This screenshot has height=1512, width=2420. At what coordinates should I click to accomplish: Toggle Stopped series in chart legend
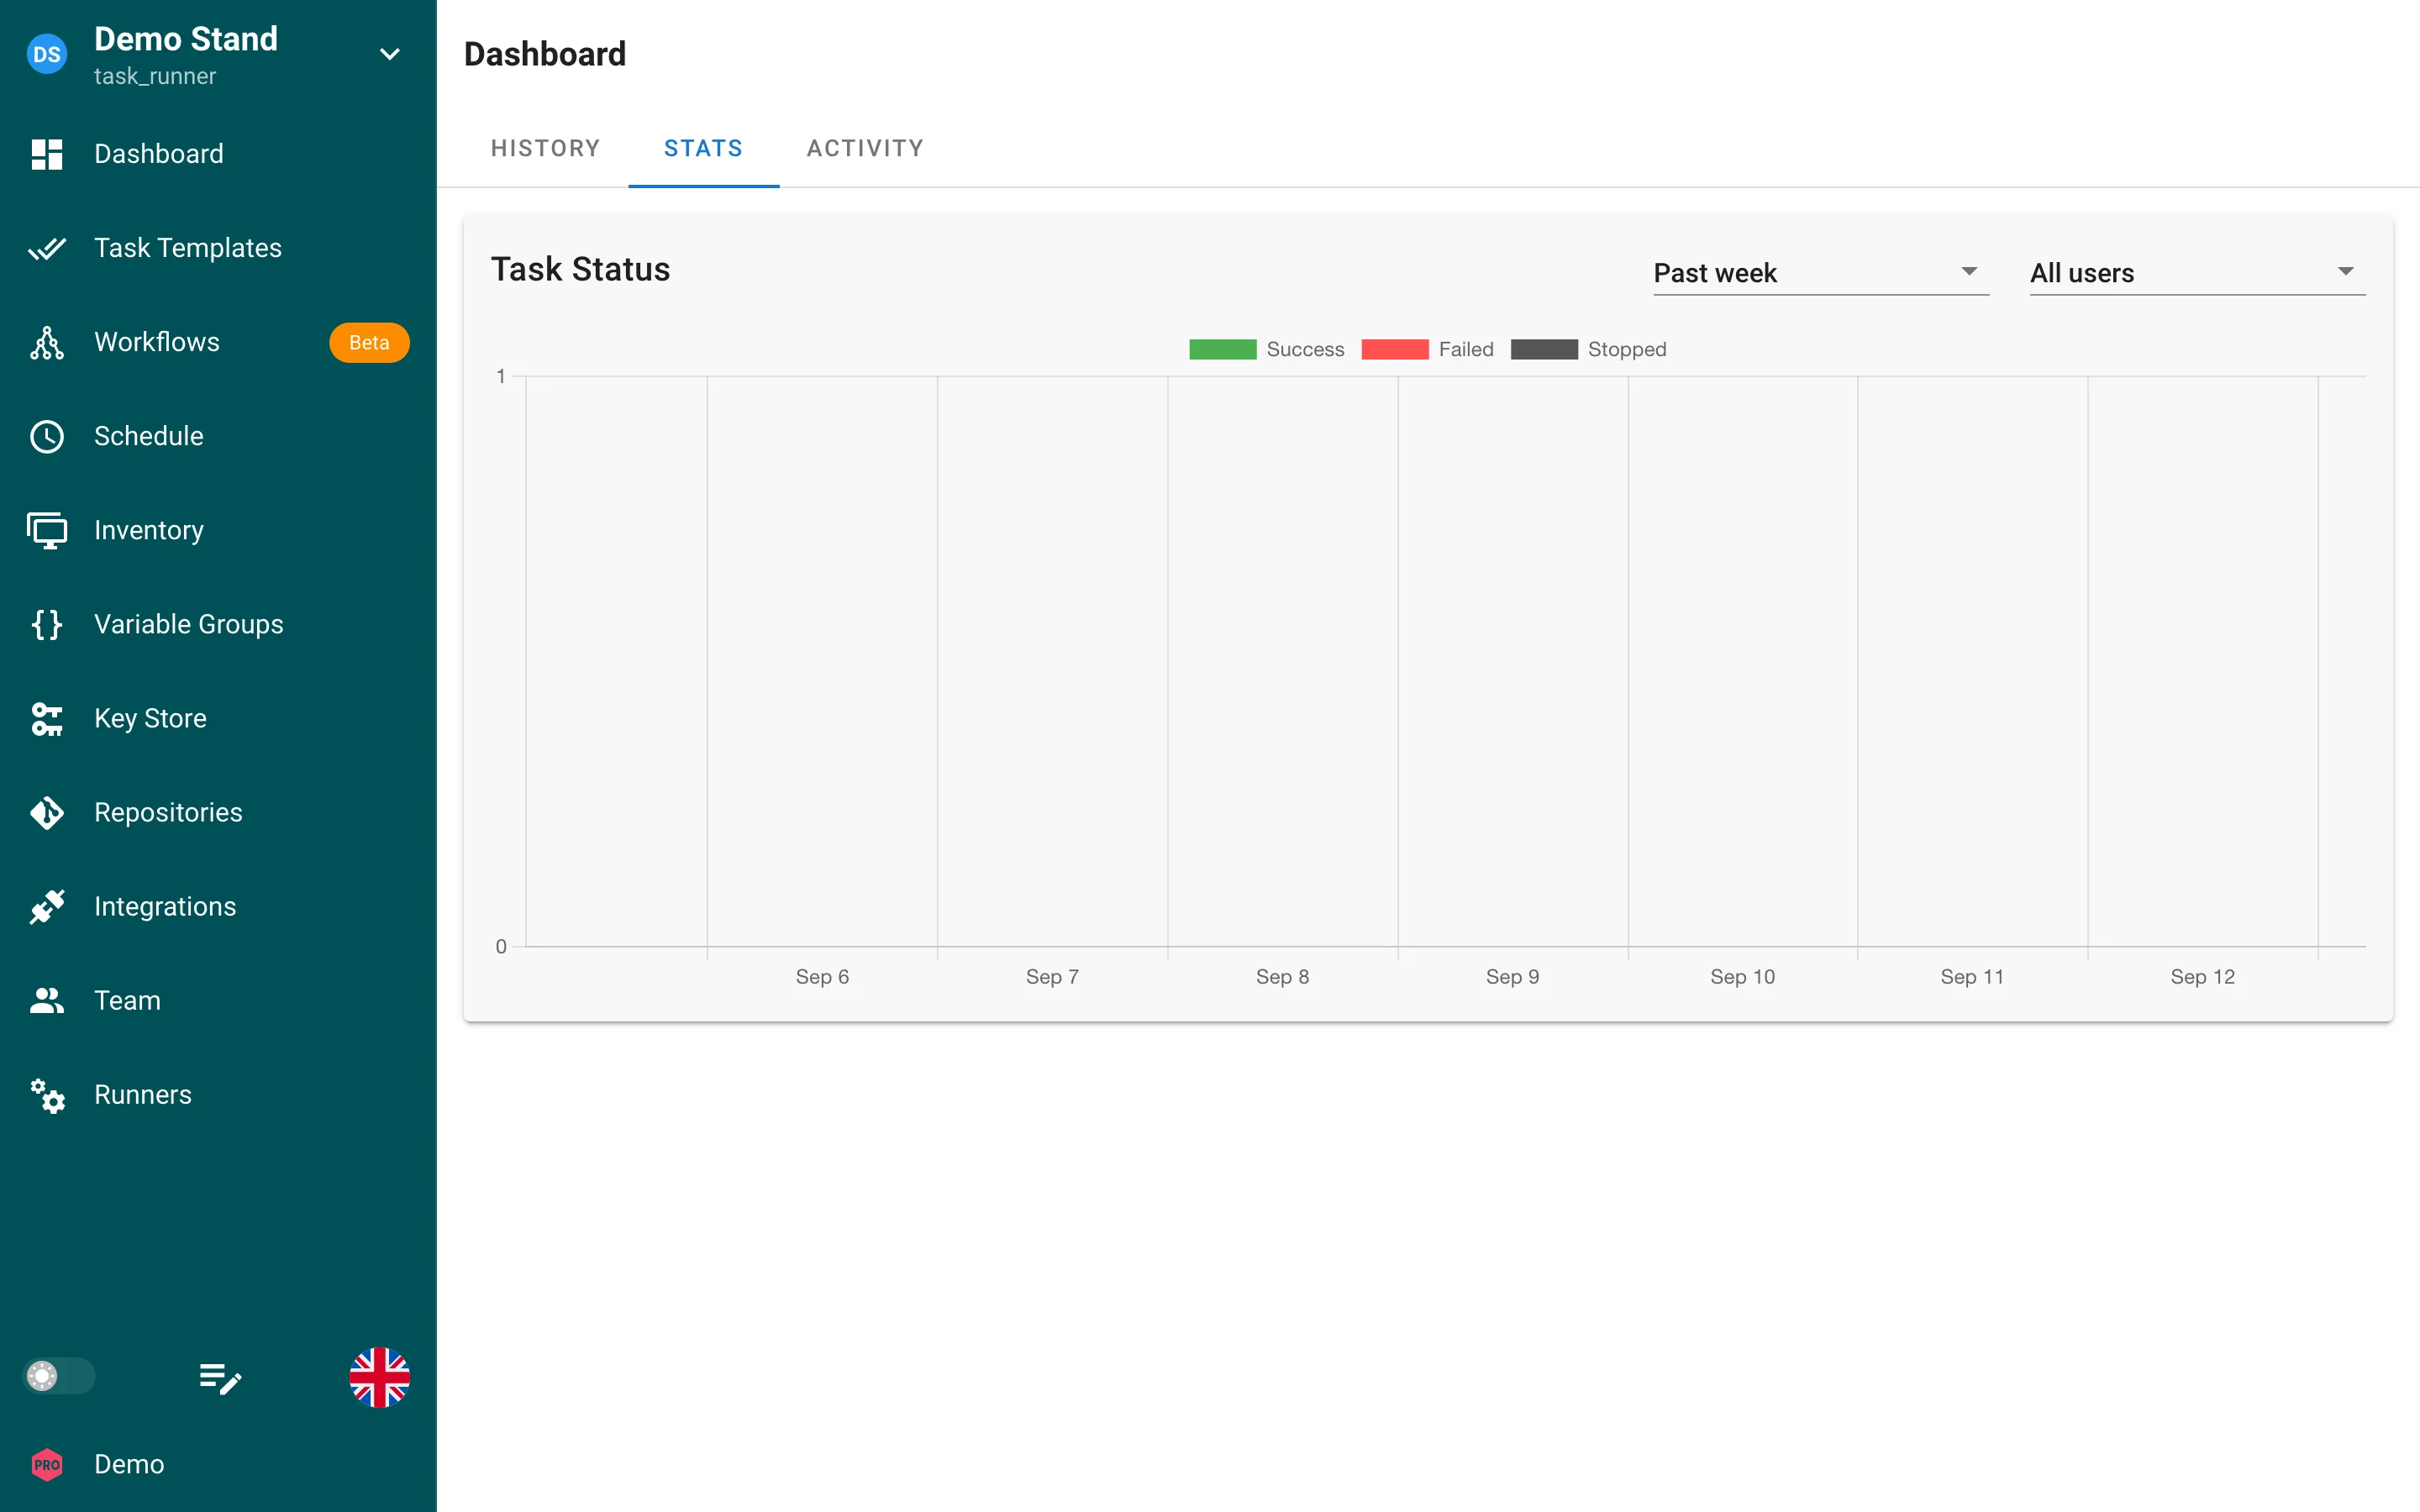coord(1588,349)
